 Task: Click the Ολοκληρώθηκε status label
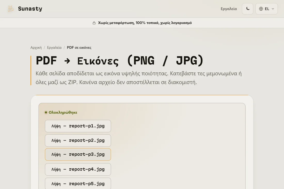[x=63, y=112]
